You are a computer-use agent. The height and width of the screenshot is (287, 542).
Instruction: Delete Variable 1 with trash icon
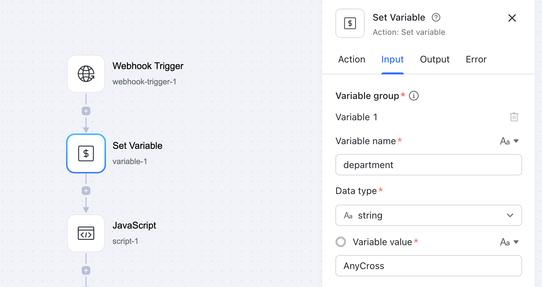pos(514,117)
